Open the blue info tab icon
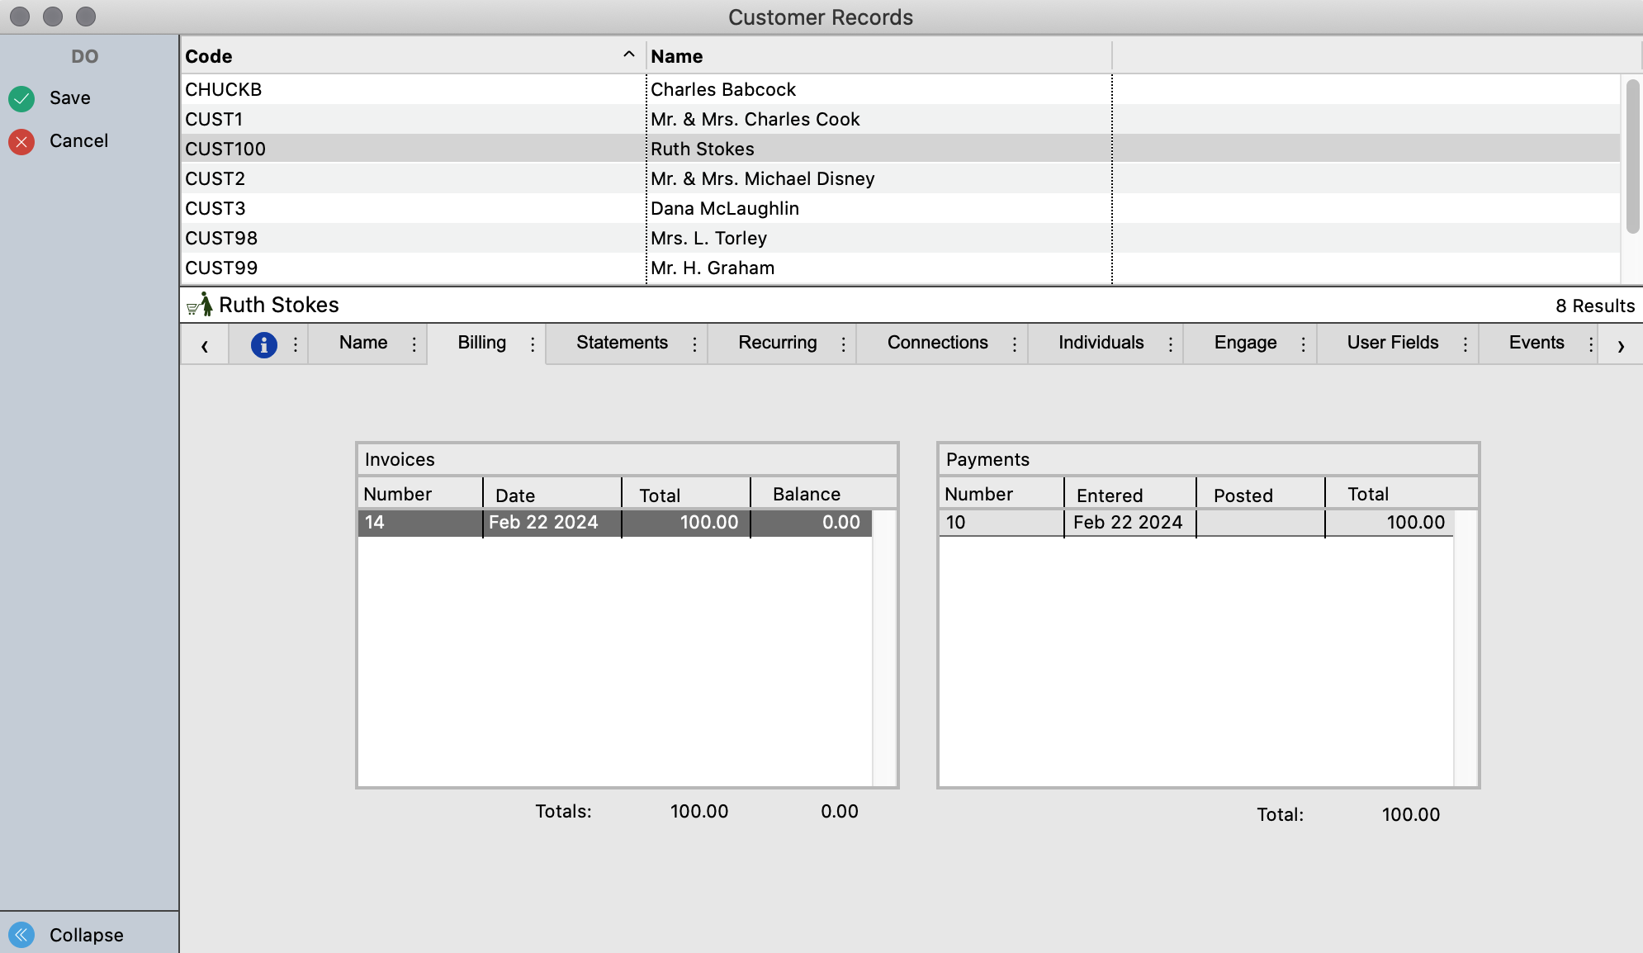 click(x=263, y=344)
